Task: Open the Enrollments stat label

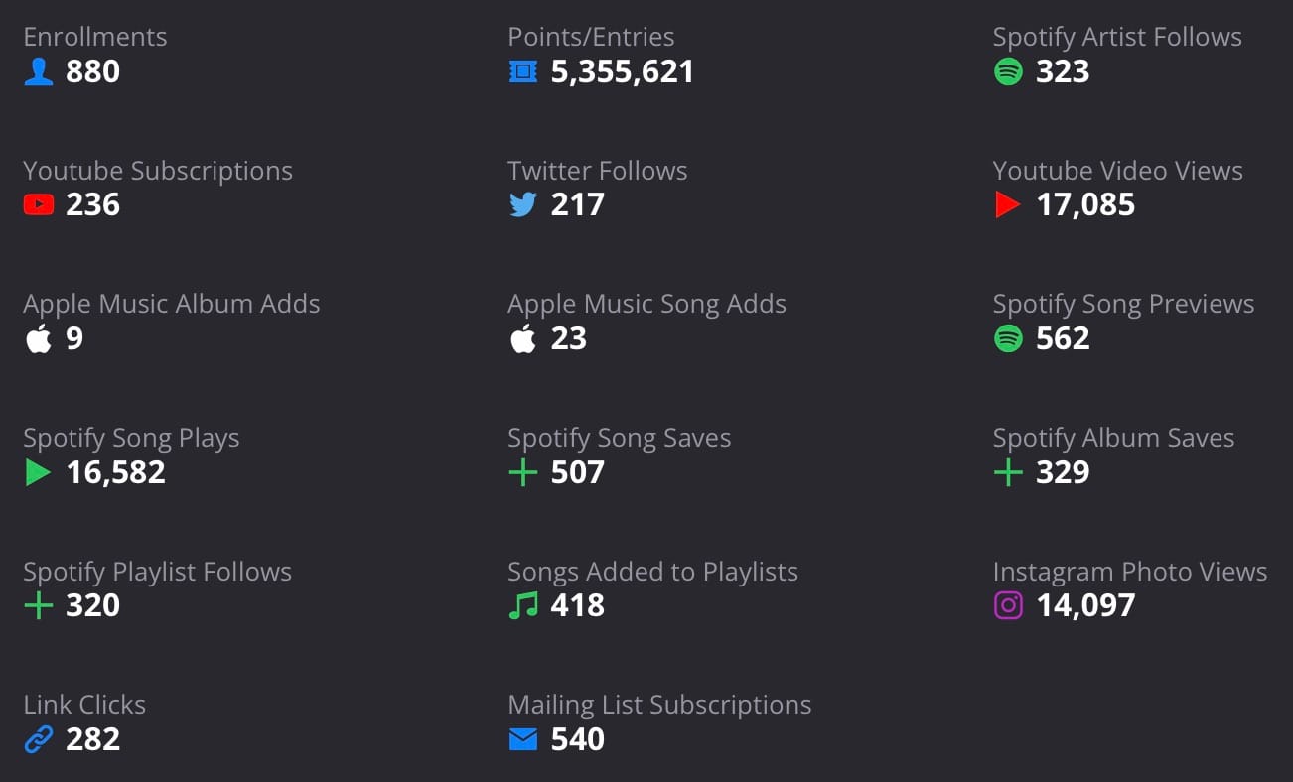Action: (x=94, y=37)
